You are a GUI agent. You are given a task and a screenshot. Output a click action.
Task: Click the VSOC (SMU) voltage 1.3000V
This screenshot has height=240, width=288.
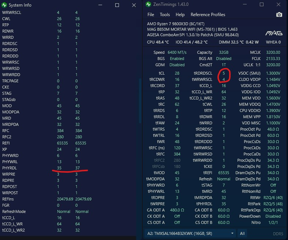(273, 73)
